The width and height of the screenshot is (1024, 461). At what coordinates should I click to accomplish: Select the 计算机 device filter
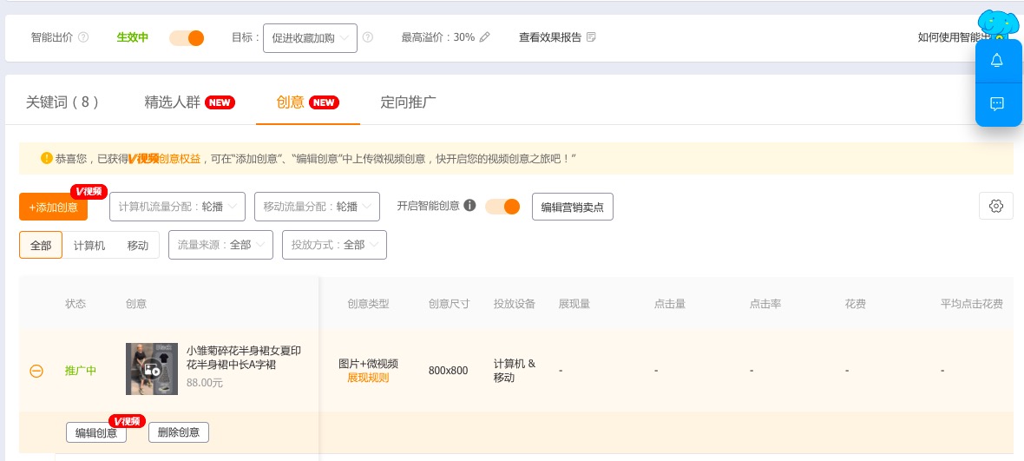click(x=89, y=246)
